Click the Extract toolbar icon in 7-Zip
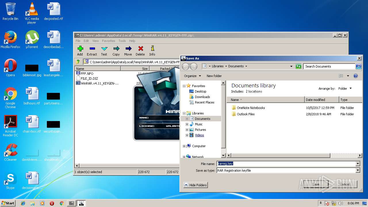This screenshot has width=368, height=207. [92, 51]
